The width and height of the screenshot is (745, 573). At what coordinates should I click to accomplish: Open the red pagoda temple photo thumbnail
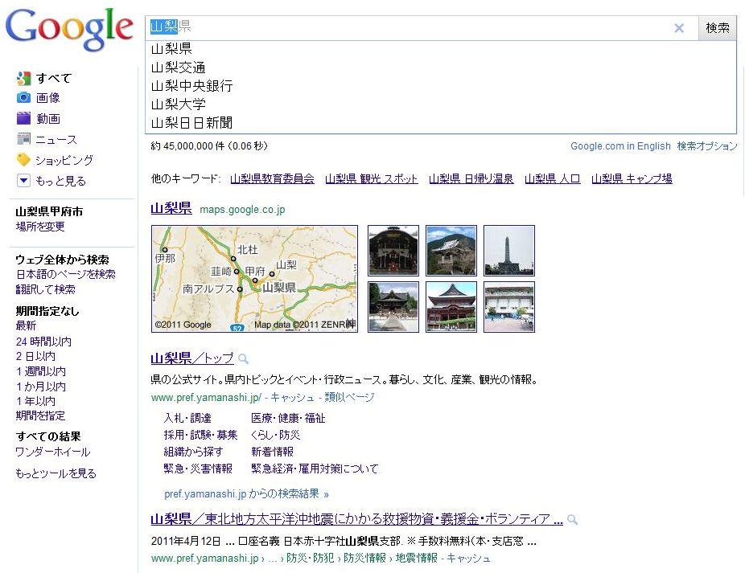(451, 307)
